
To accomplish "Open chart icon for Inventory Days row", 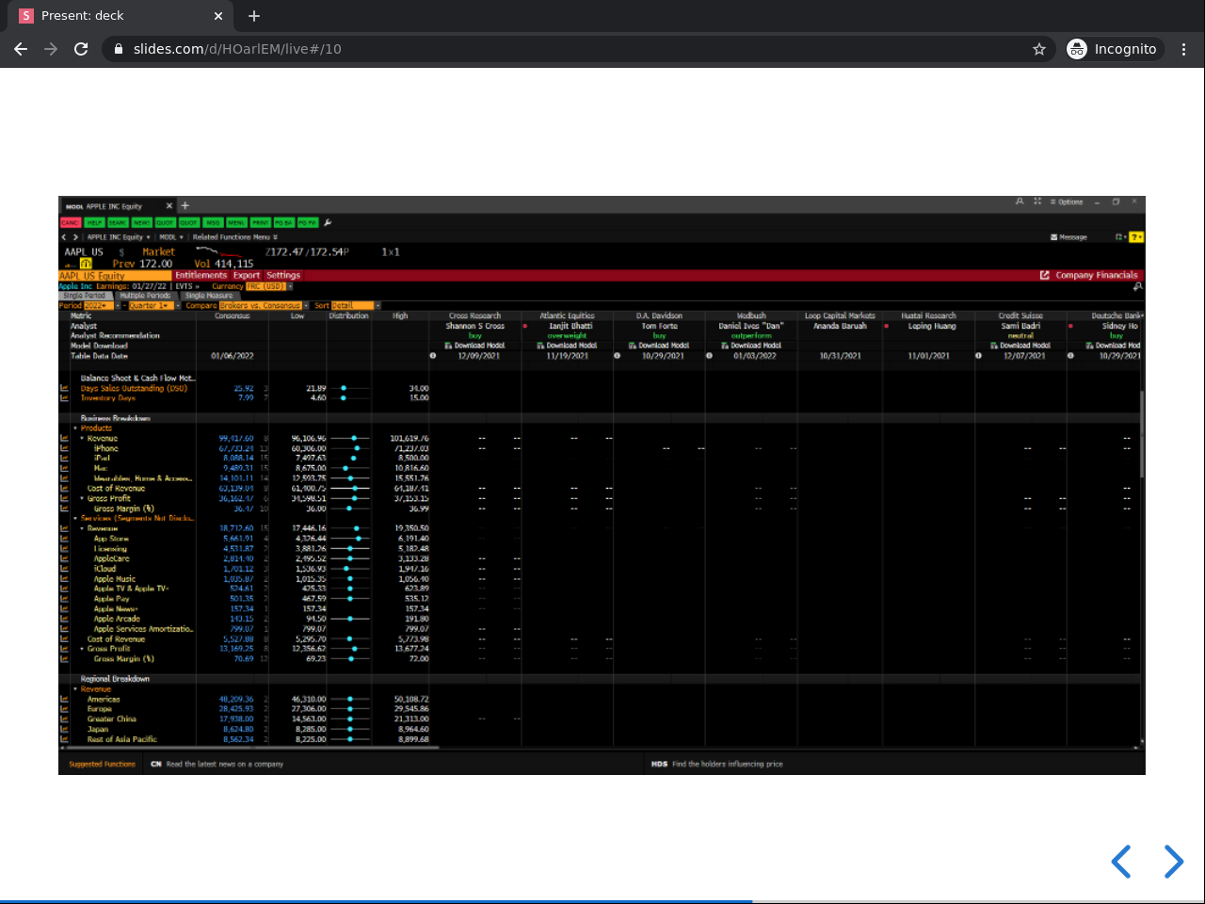I will tap(64, 398).
